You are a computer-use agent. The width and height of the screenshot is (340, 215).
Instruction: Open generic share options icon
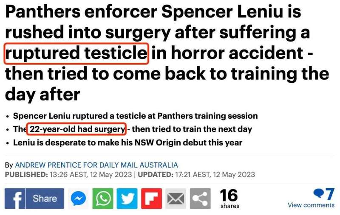pyautogui.click(x=200, y=198)
